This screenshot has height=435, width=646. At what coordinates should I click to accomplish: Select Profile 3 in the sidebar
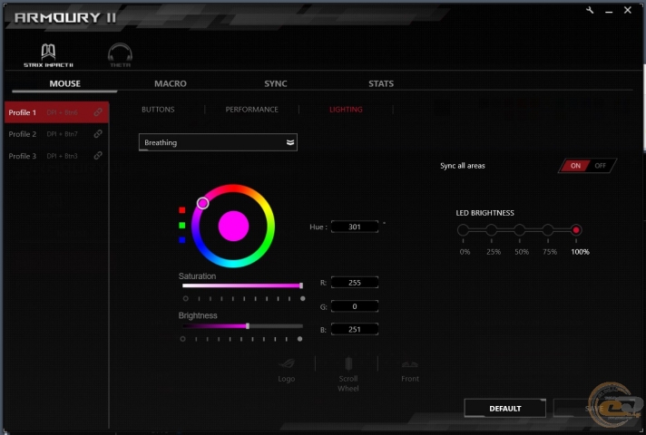pyautogui.click(x=57, y=156)
